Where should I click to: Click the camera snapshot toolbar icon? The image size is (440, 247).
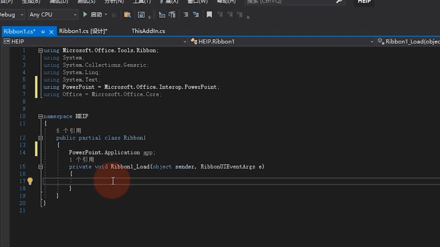click(x=141, y=15)
